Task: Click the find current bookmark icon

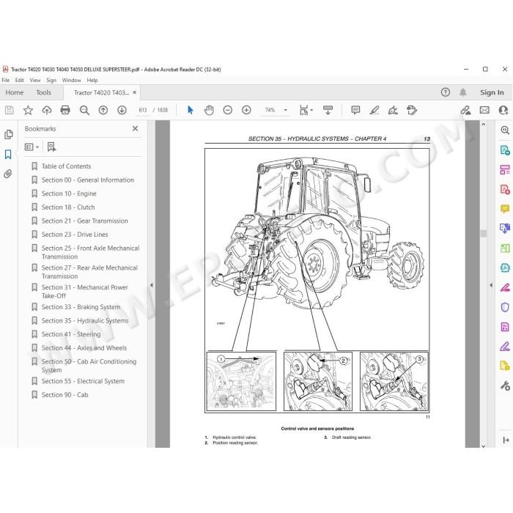Action: [x=51, y=147]
